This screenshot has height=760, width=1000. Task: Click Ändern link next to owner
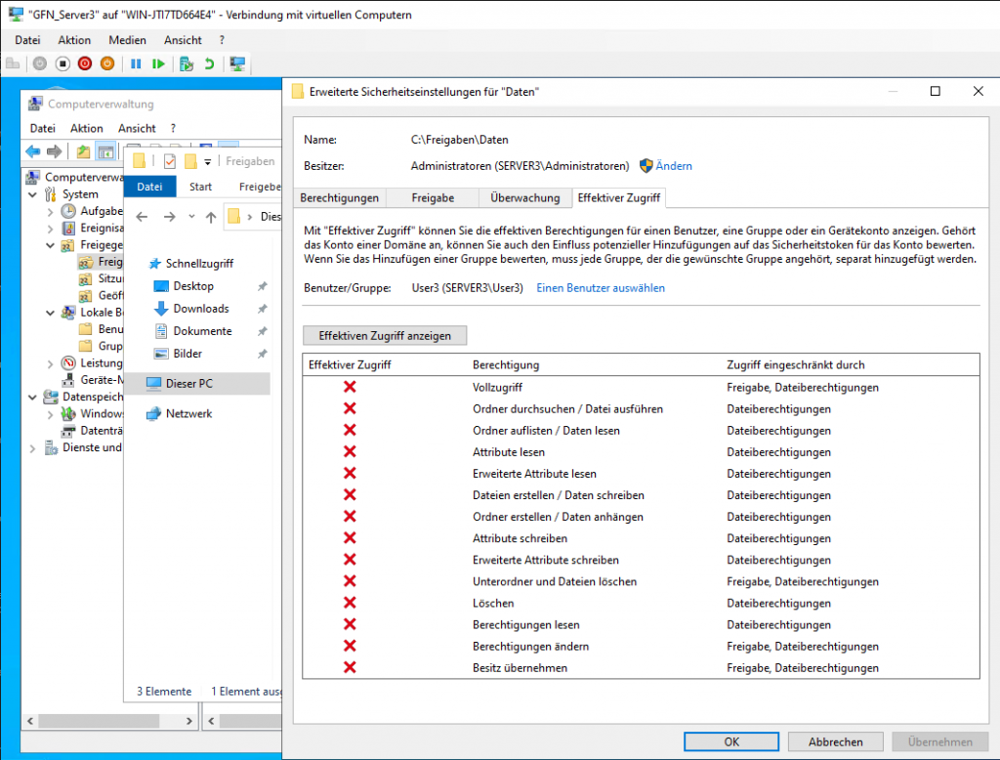pyautogui.click(x=674, y=166)
